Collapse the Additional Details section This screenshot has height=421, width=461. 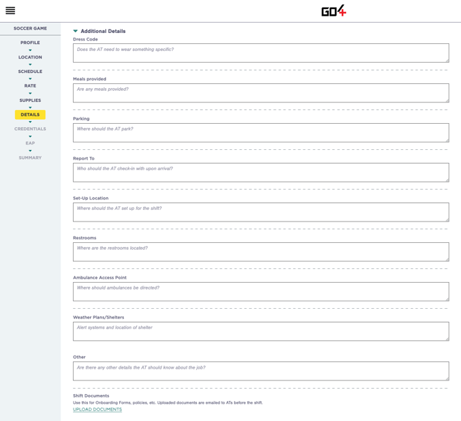76,31
